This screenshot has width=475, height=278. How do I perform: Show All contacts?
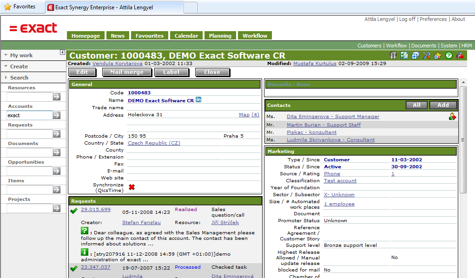(416, 105)
